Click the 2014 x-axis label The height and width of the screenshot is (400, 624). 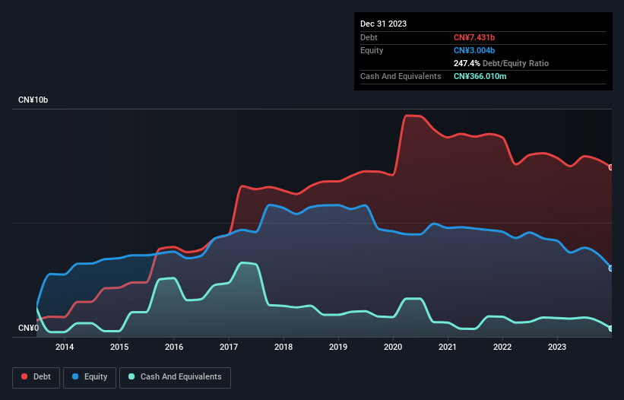pyautogui.click(x=65, y=347)
